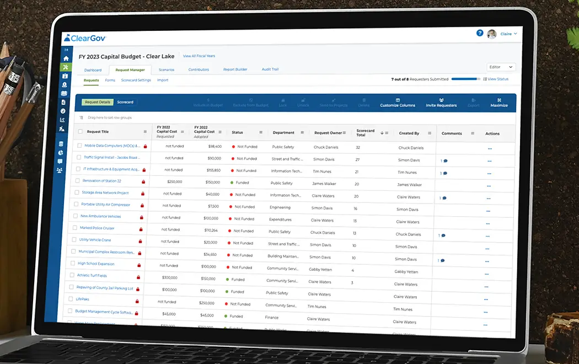
Task: Open Request Owner column menu
Action: 344,133
